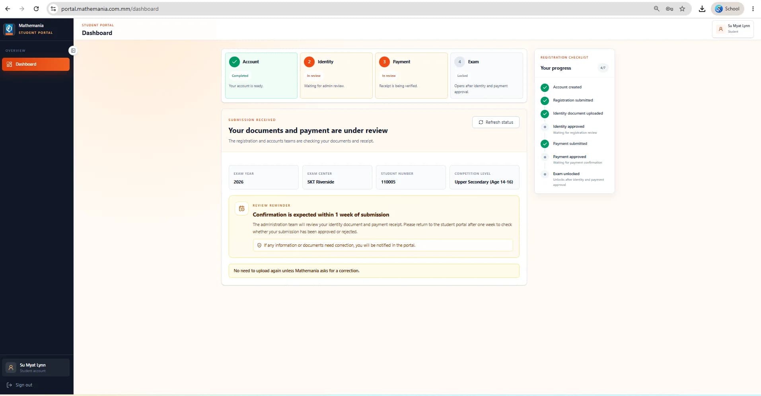This screenshot has height=396, width=761.
Task: Click the 4/7 progress badge
Action: [x=603, y=68]
